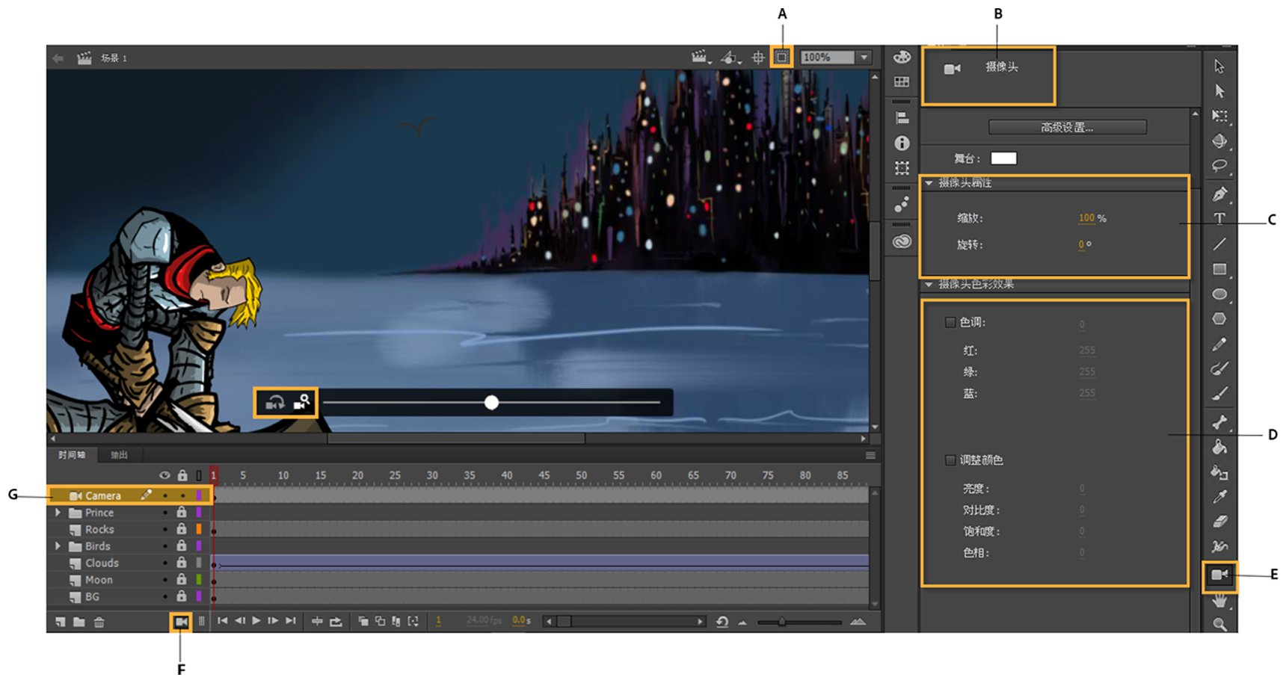
Task: Select the Pen tool
Action: 1219,194
